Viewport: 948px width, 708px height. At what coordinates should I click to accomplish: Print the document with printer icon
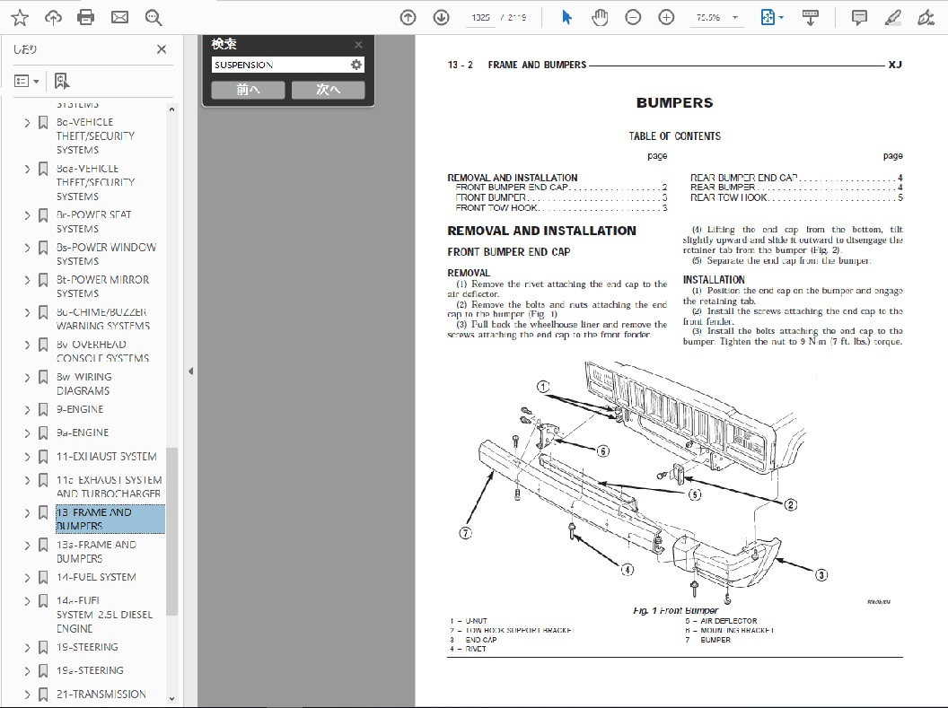point(86,18)
